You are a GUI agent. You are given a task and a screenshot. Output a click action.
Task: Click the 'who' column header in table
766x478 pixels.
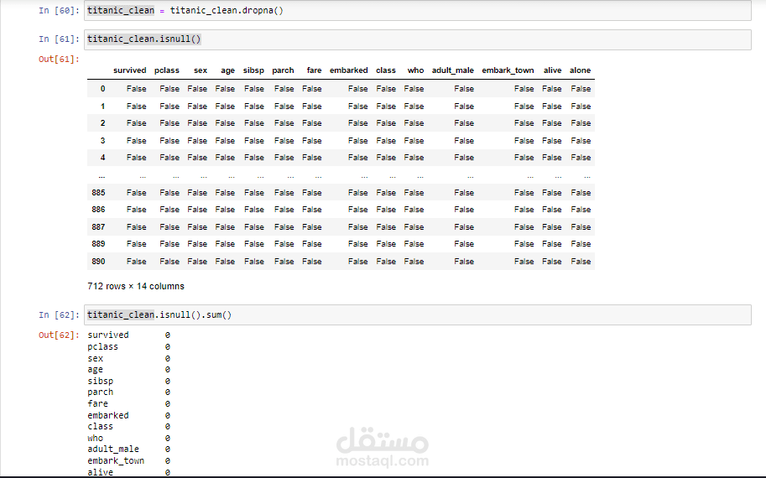pos(416,70)
